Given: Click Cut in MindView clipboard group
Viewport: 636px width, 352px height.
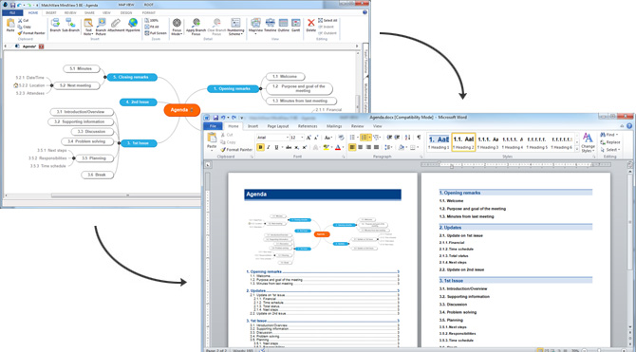Looking at the screenshot, I should tap(23, 20).
